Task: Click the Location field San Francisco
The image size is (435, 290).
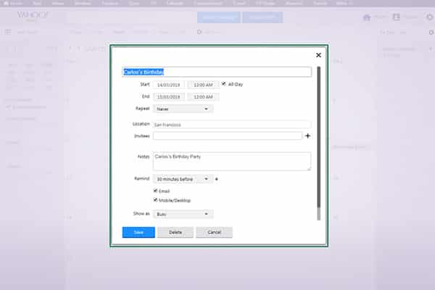Action: pos(232,125)
